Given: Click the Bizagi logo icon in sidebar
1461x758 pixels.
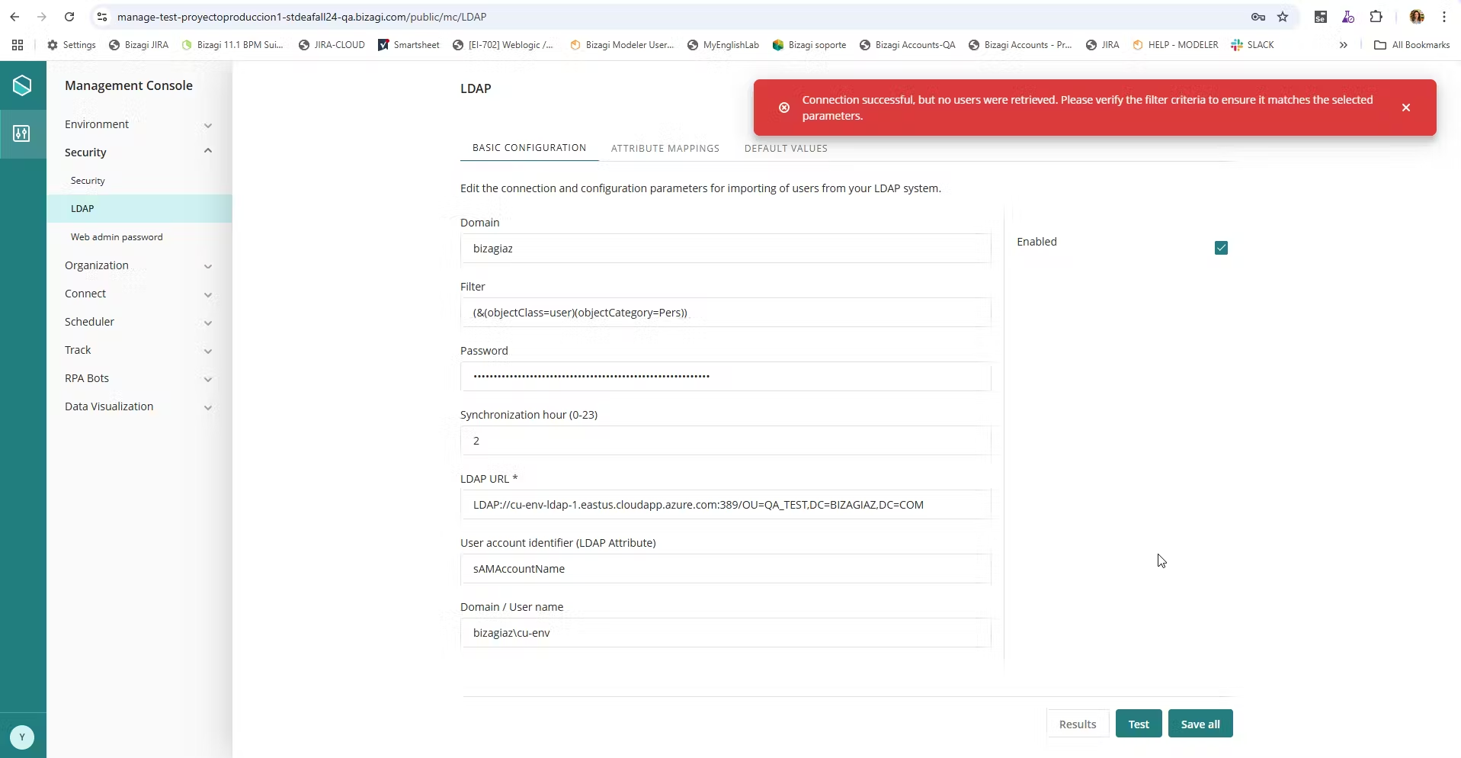Looking at the screenshot, I should coord(22,85).
